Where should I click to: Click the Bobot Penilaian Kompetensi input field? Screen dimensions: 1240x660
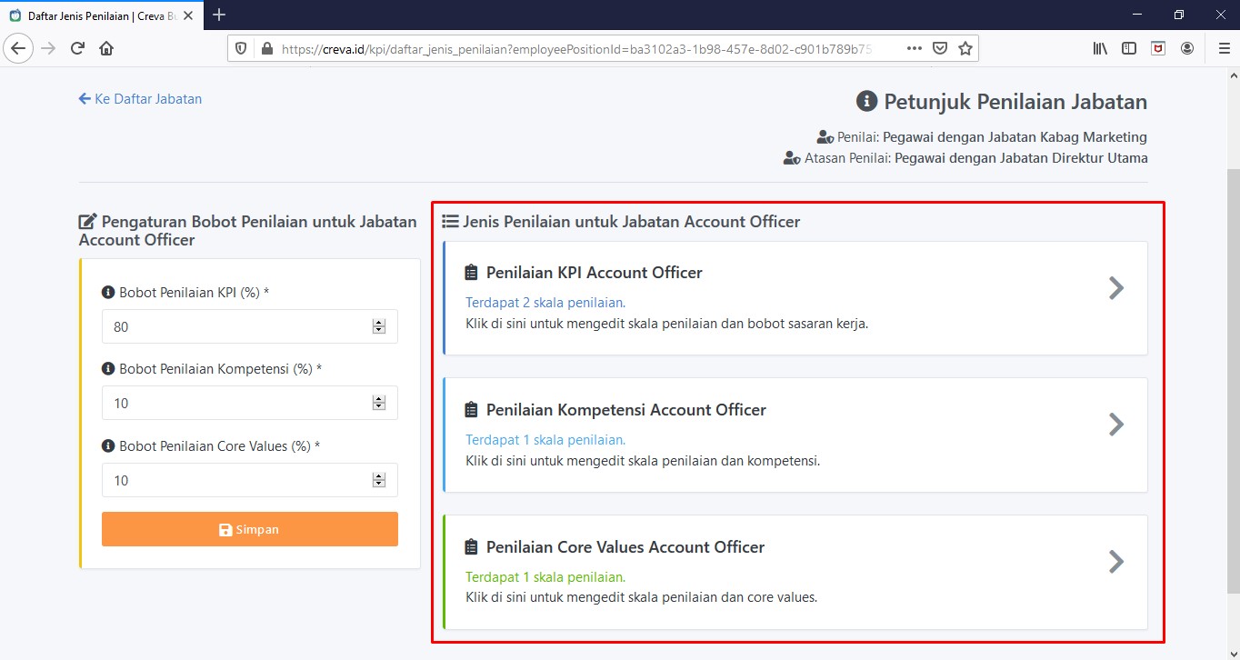(250, 403)
